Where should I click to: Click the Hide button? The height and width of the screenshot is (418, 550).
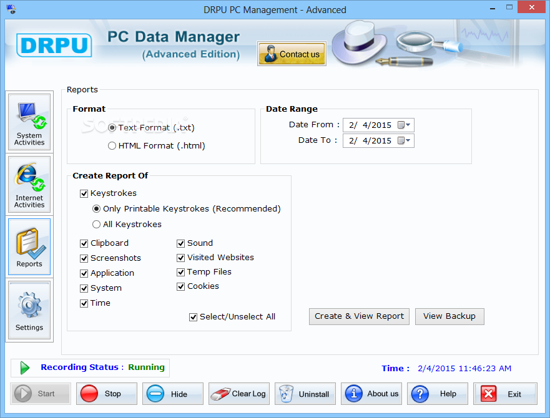coord(173,394)
